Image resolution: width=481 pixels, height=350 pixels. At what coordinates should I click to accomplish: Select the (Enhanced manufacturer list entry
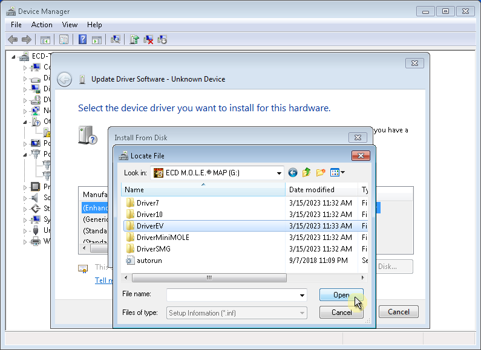pyautogui.click(x=96, y=208)
